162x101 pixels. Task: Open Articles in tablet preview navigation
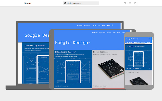[95, 33]
